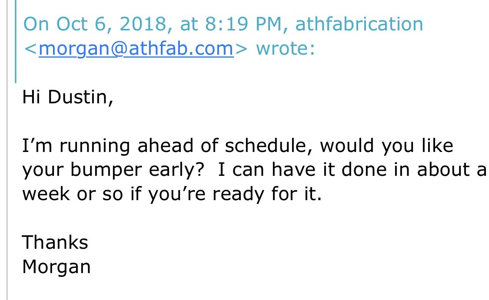The height and width of the screenshot is (300, 489).
Task: Click the word 'bumper' in the message
Action: pos(106,170)
